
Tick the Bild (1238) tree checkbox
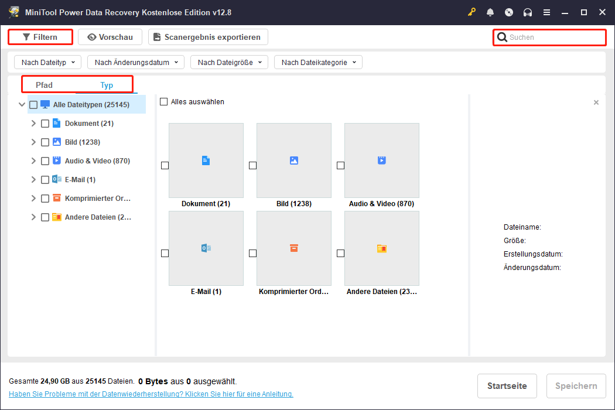[x=45, y=142]
